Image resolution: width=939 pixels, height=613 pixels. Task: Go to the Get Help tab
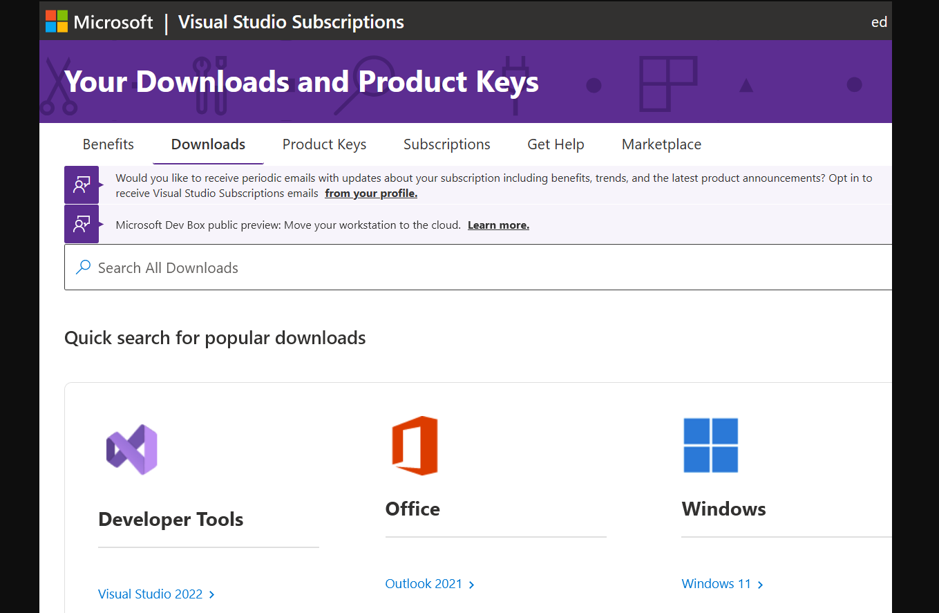click(556, 144)
